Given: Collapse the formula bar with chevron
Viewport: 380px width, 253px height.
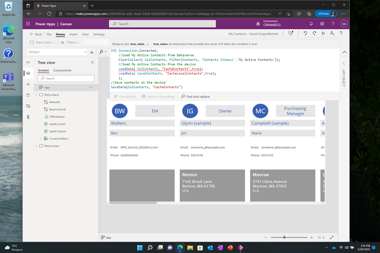Looking at the screenshot, I should 345,52.
